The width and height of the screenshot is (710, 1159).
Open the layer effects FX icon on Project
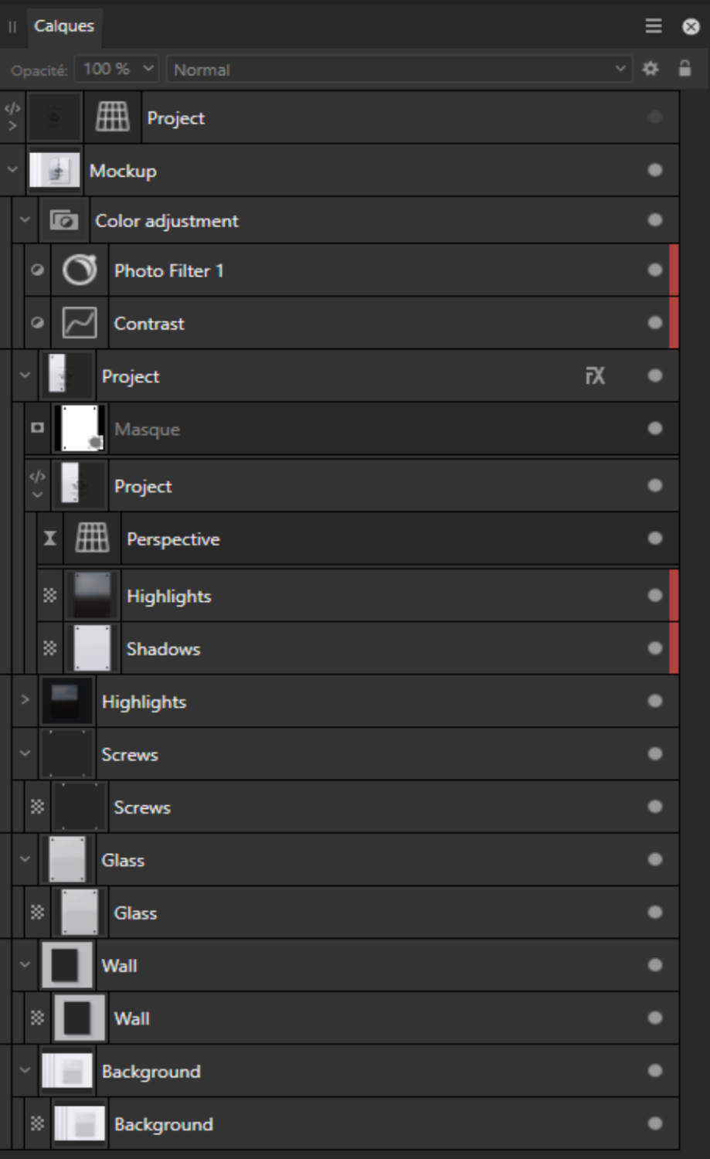pyautogui.click(x=595, y=376)
